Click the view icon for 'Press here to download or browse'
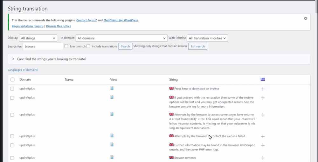 (112, 88)
